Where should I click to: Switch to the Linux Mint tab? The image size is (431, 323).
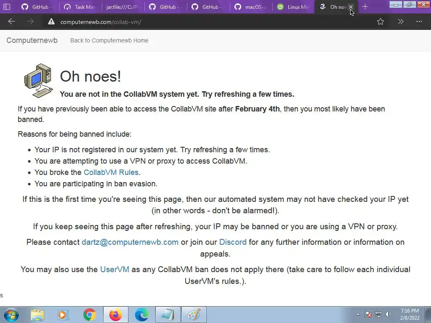point(293,7)
